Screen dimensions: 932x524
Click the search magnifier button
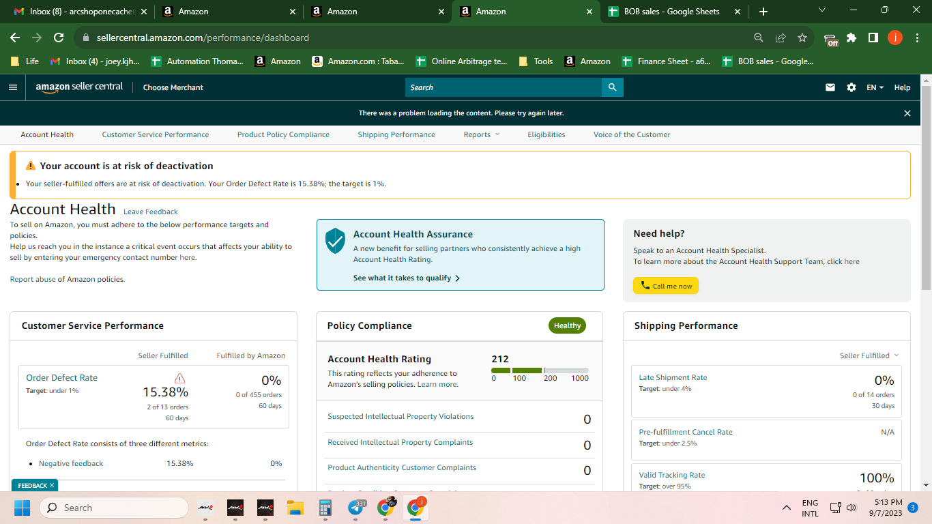[x=612, y=87]
